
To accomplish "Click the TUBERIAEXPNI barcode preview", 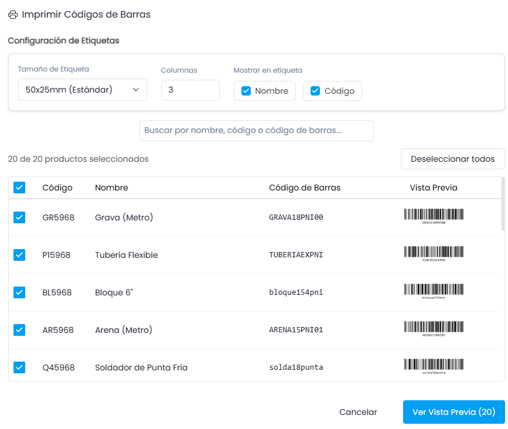I will [434, 254].
